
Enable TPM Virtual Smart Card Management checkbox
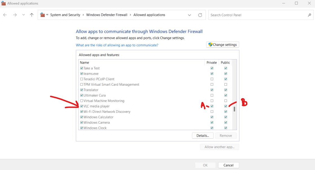tap(82, 84)
